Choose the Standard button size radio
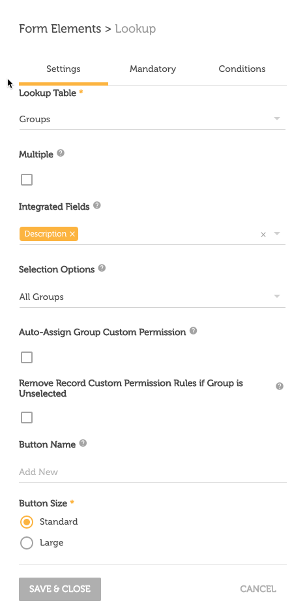 [x=27, y=522]
